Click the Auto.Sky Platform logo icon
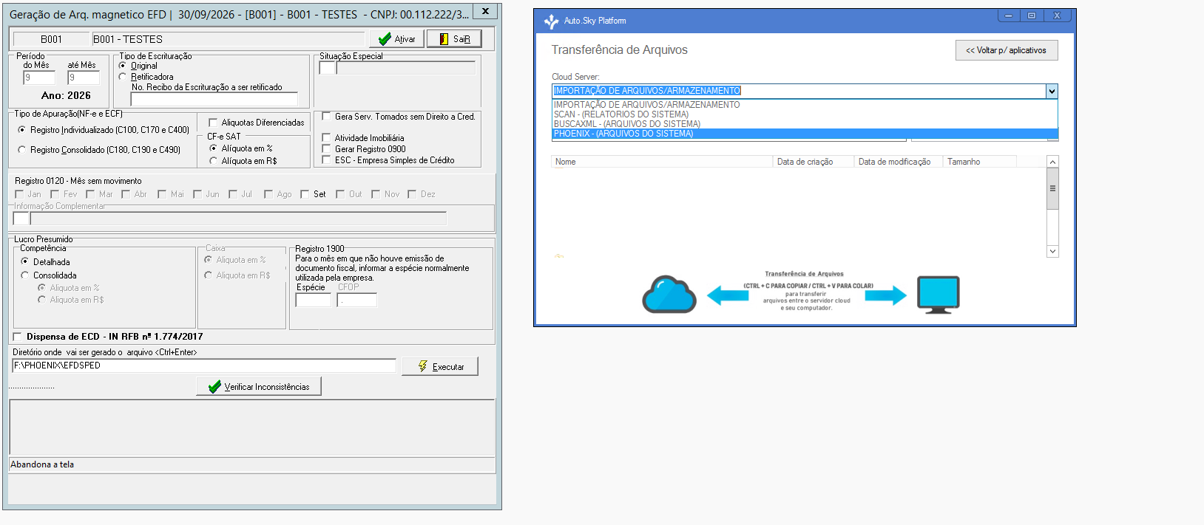This screenshot has width=1204, height=525. (551, 21)
